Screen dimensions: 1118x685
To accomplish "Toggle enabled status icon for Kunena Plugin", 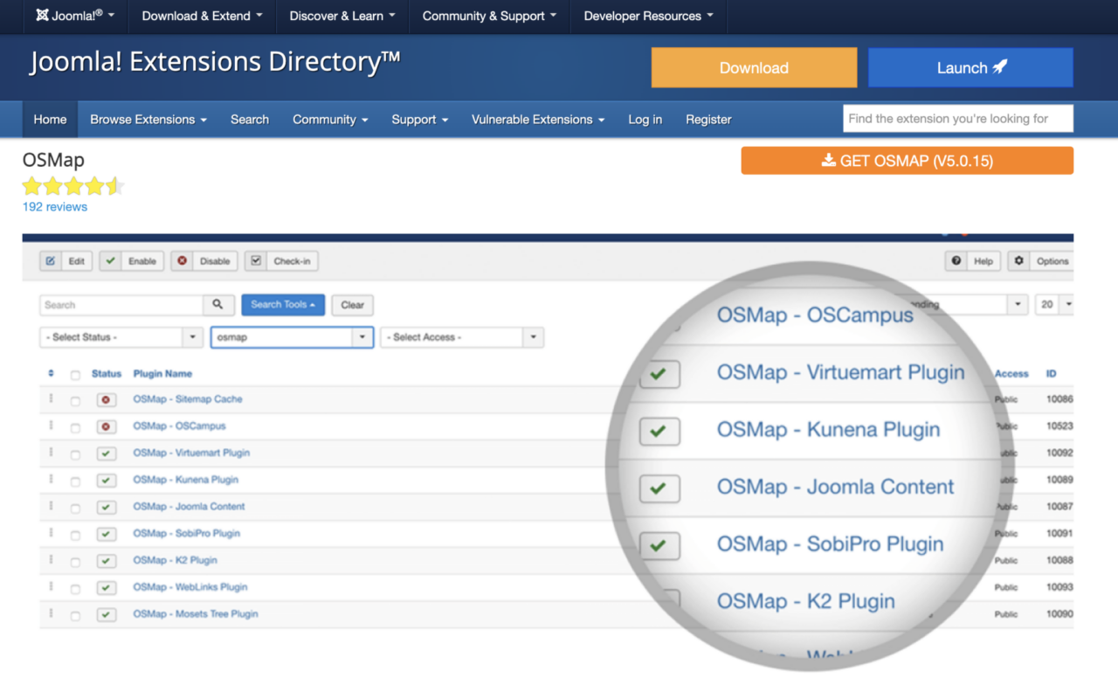I will pos(107,481).
